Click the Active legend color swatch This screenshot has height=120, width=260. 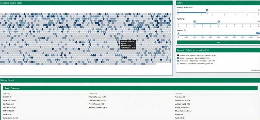click(x=178, y=58)
